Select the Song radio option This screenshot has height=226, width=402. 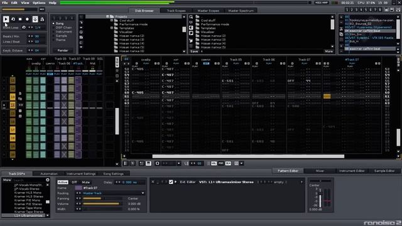58,23
